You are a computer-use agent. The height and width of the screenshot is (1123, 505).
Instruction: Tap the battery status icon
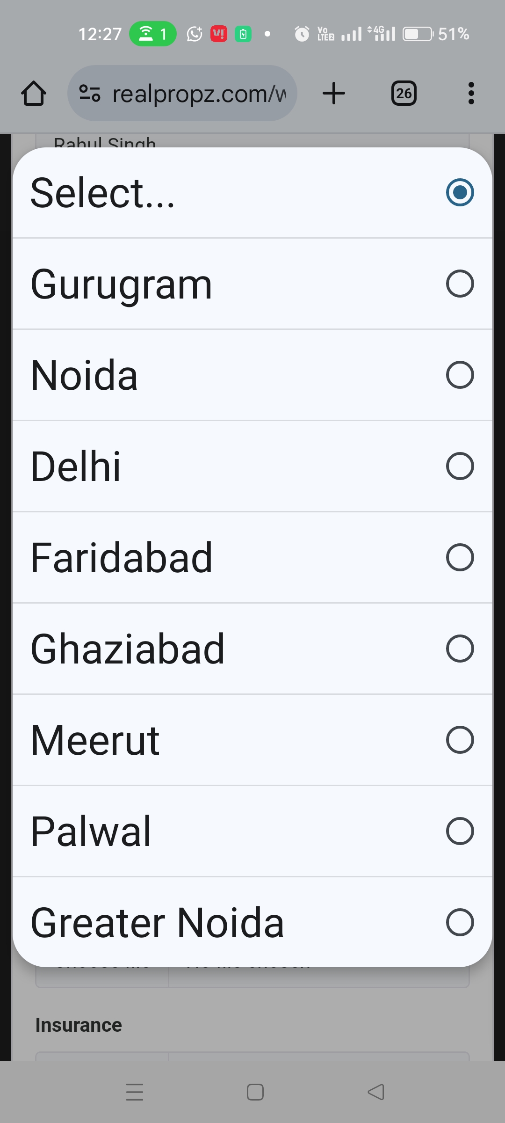[x=418, y=34]
